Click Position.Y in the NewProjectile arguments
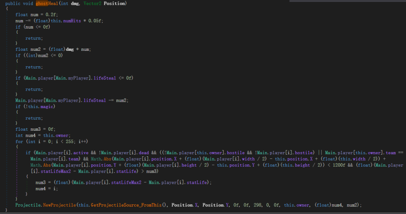This screenshot has width=406, height=214. click(216, 205)
